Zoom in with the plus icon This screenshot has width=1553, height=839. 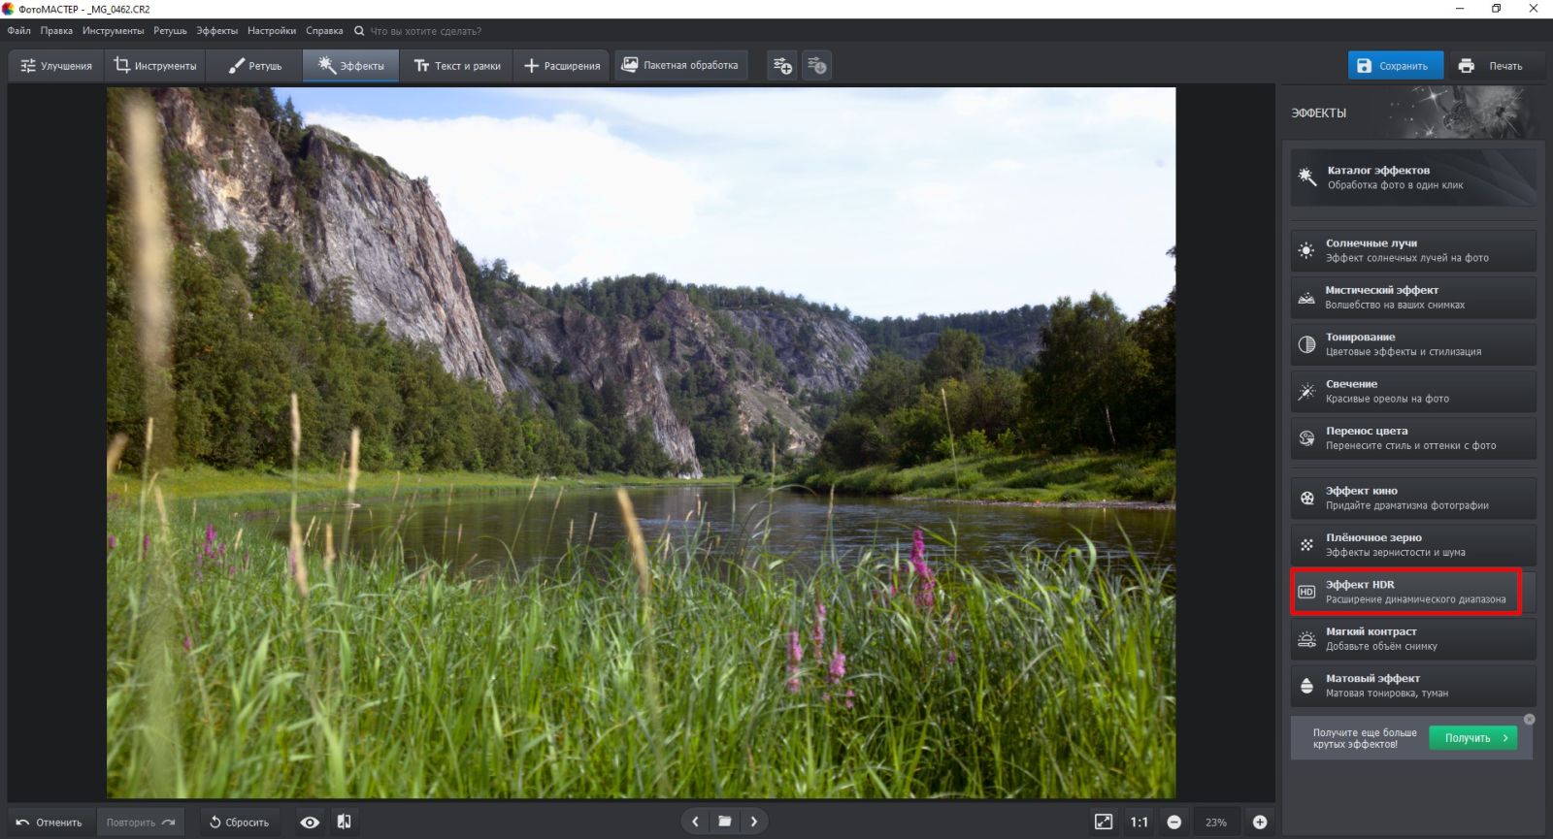(1260, 823)
